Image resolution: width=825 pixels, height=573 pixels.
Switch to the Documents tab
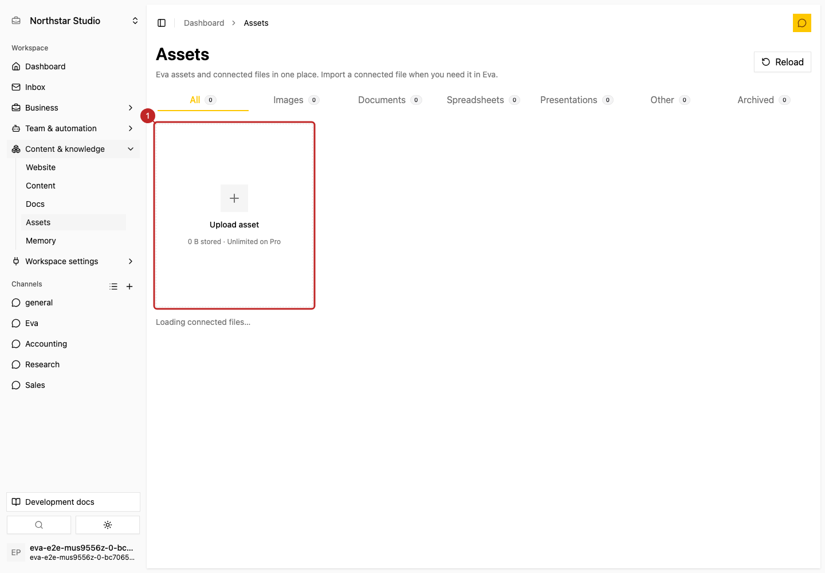[390, 100]
